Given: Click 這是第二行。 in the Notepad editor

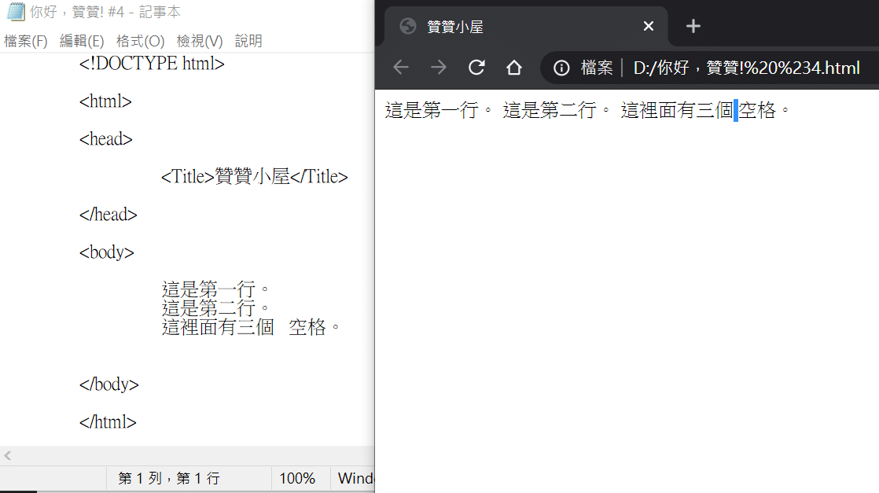Looking at the screenshot, I should pos(216,308).
